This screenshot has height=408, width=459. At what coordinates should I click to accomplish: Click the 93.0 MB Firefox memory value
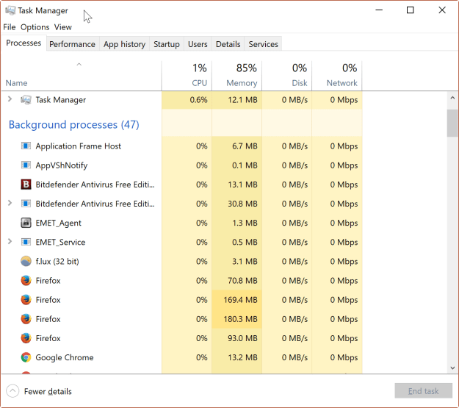point(242,338)
